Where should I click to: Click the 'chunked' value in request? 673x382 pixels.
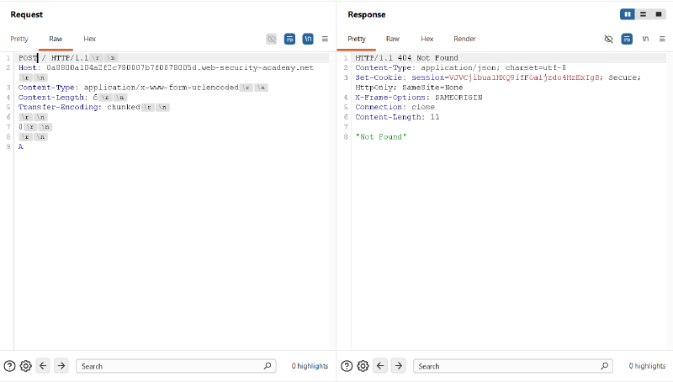124,108
